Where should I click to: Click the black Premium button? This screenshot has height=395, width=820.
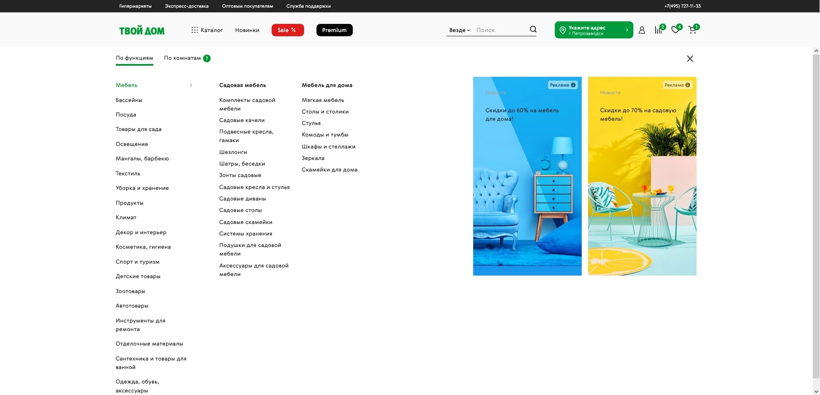334,30
